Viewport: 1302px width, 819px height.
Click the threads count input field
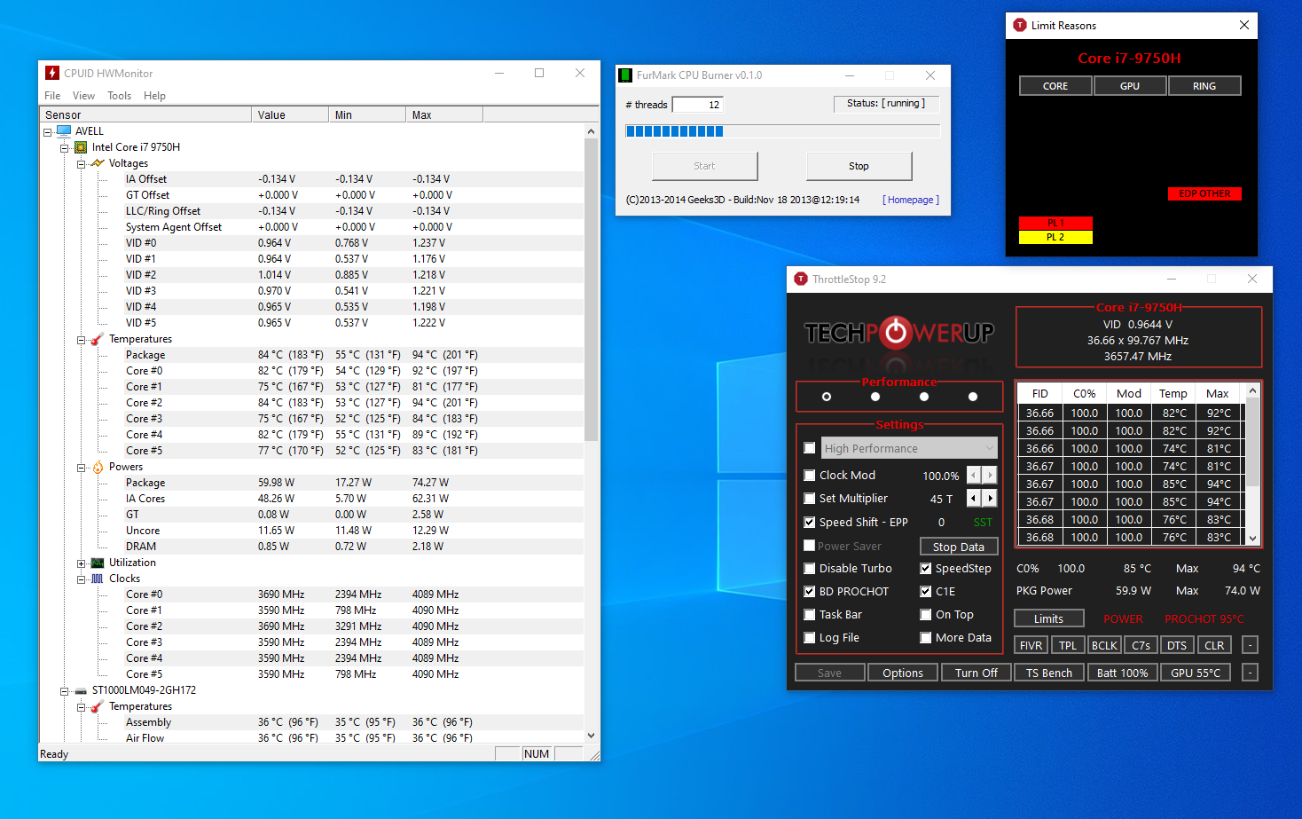tap(698, 105)
